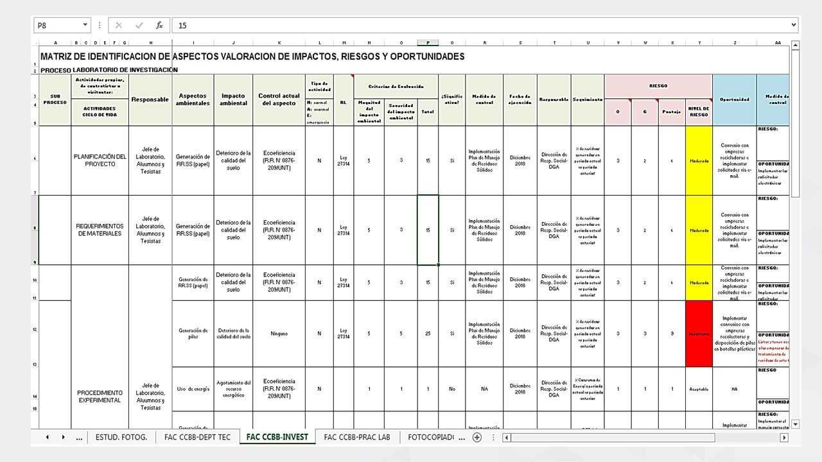This screenshot has width=822, height=462.
Task: Open the FOTOCOPIAD sheet tab
Action: [430, 438]
